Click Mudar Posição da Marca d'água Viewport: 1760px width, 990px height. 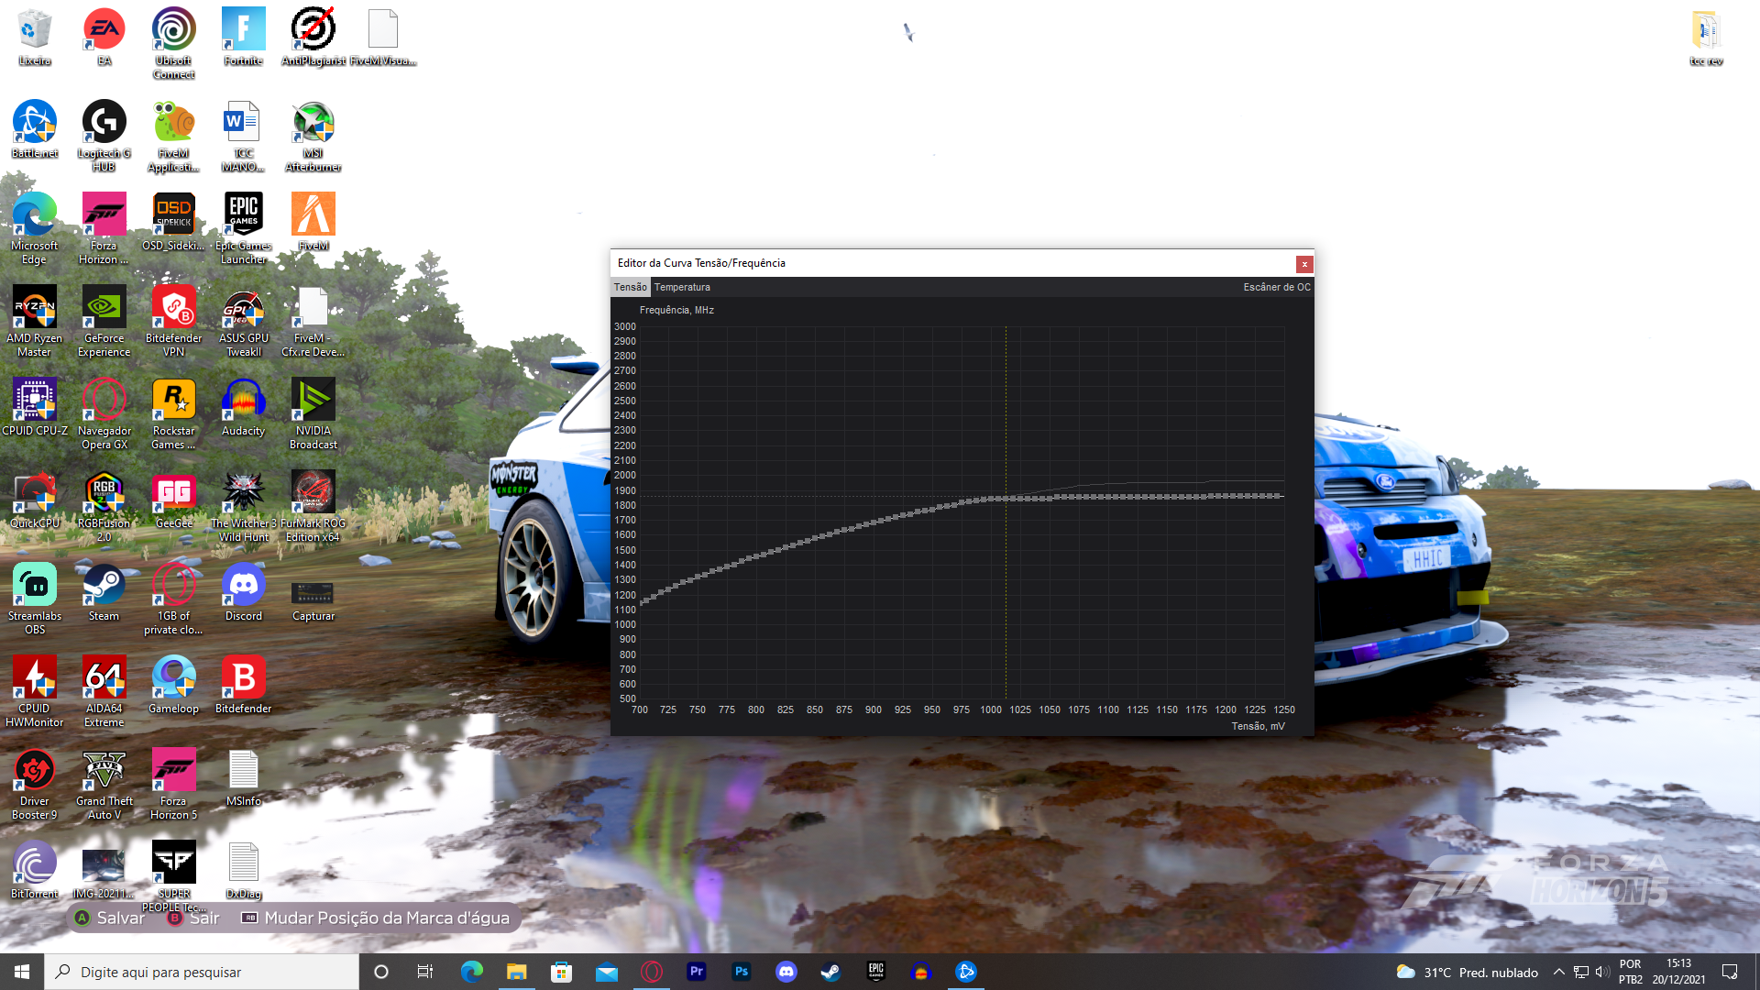point(375,918)
